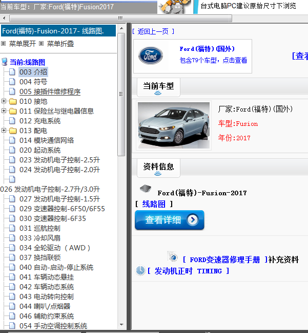Open 033 冷却风扇 item
The width and height of the screenshot is (308, 333).
click(40, 238)
